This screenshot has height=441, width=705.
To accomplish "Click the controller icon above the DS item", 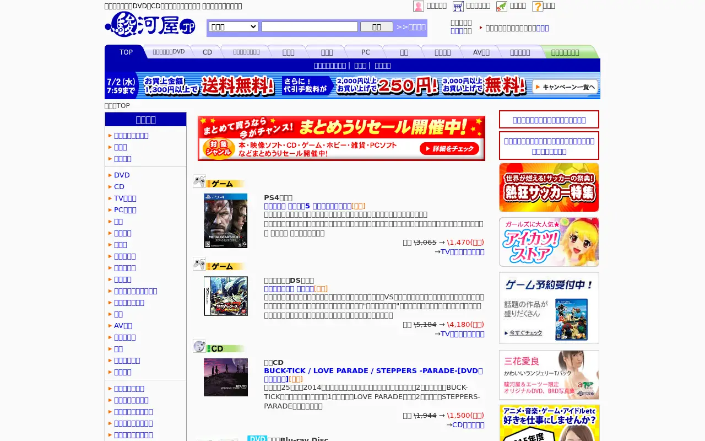I will click(x=199, y=264).
